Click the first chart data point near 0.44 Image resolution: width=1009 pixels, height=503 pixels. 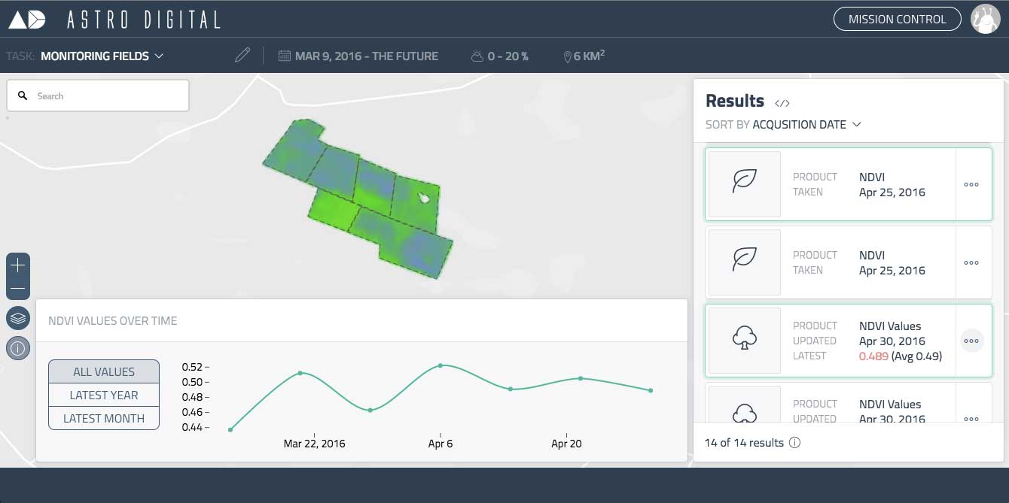tap(230, 429)
